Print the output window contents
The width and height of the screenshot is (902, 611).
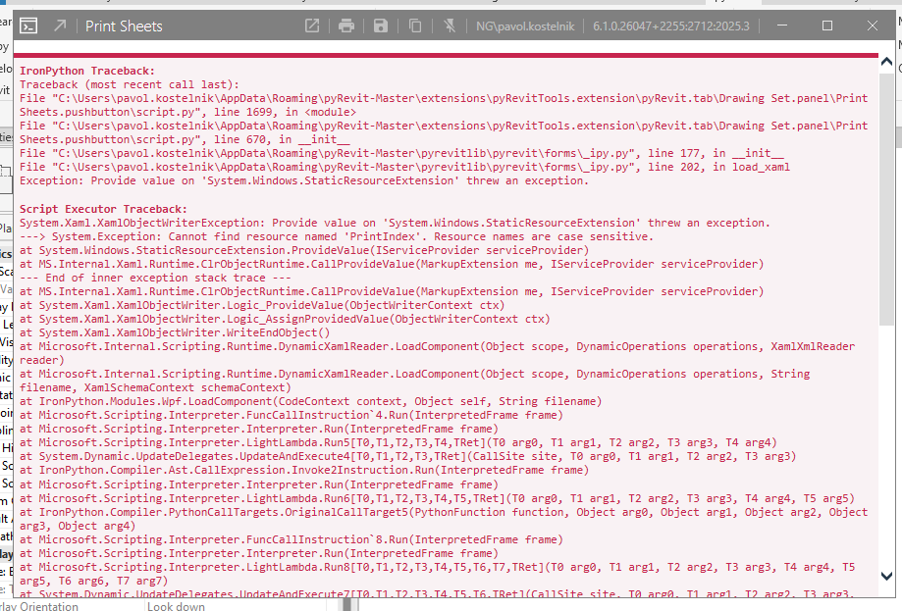(345, 25)
